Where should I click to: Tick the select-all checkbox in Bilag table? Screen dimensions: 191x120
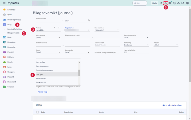point(38,112)
